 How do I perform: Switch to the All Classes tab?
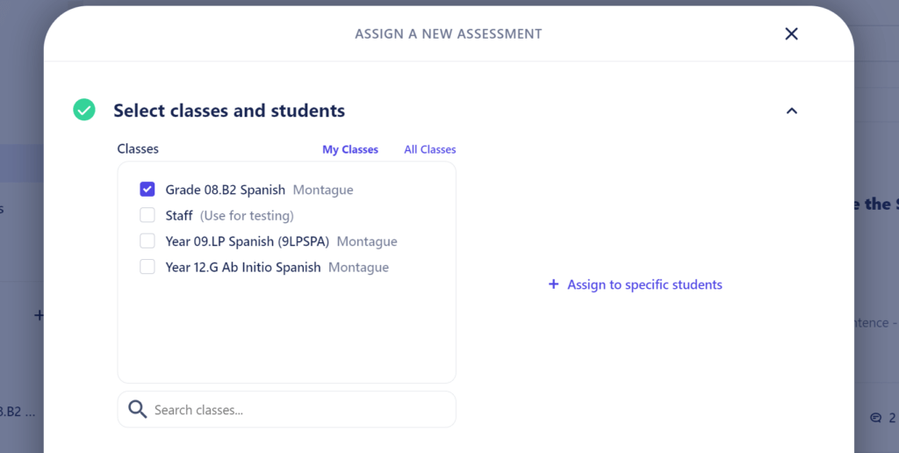click(430, 149)
